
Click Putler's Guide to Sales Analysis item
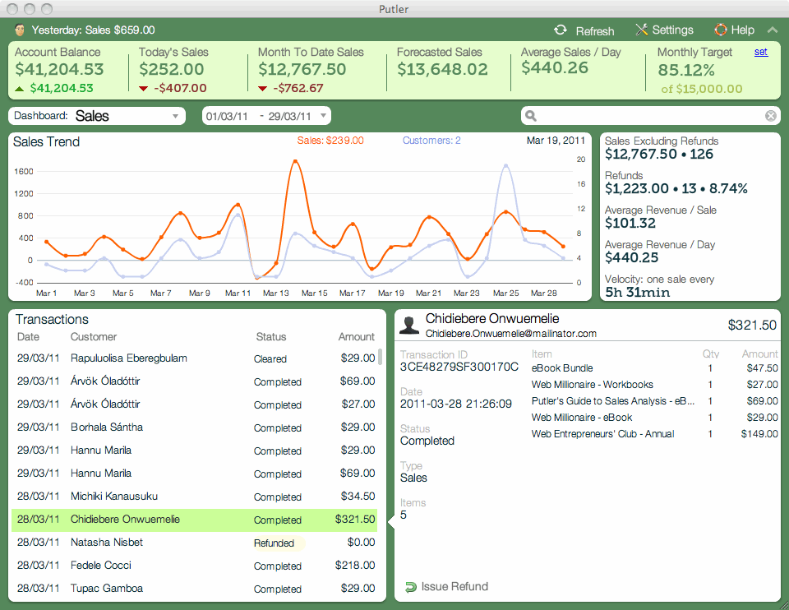[654, 401]
